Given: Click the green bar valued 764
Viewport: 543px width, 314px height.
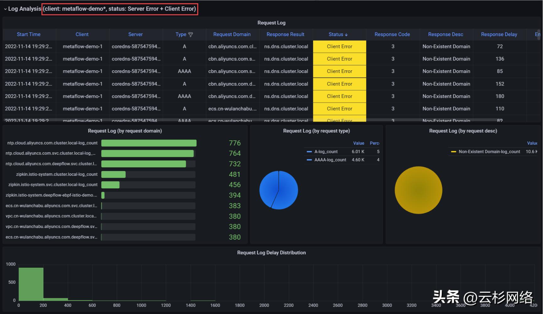Looking at the screenshot, I should click(x=148, y=154).
